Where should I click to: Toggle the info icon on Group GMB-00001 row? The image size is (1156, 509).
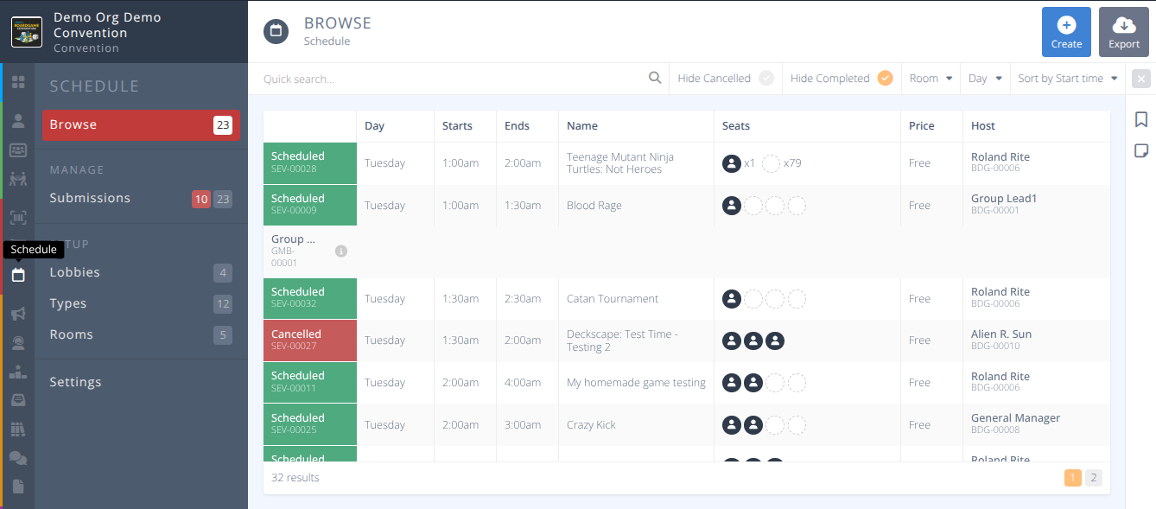pos(340,251)
